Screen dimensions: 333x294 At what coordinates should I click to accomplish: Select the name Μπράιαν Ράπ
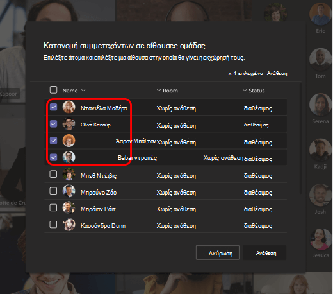[98, 209]
